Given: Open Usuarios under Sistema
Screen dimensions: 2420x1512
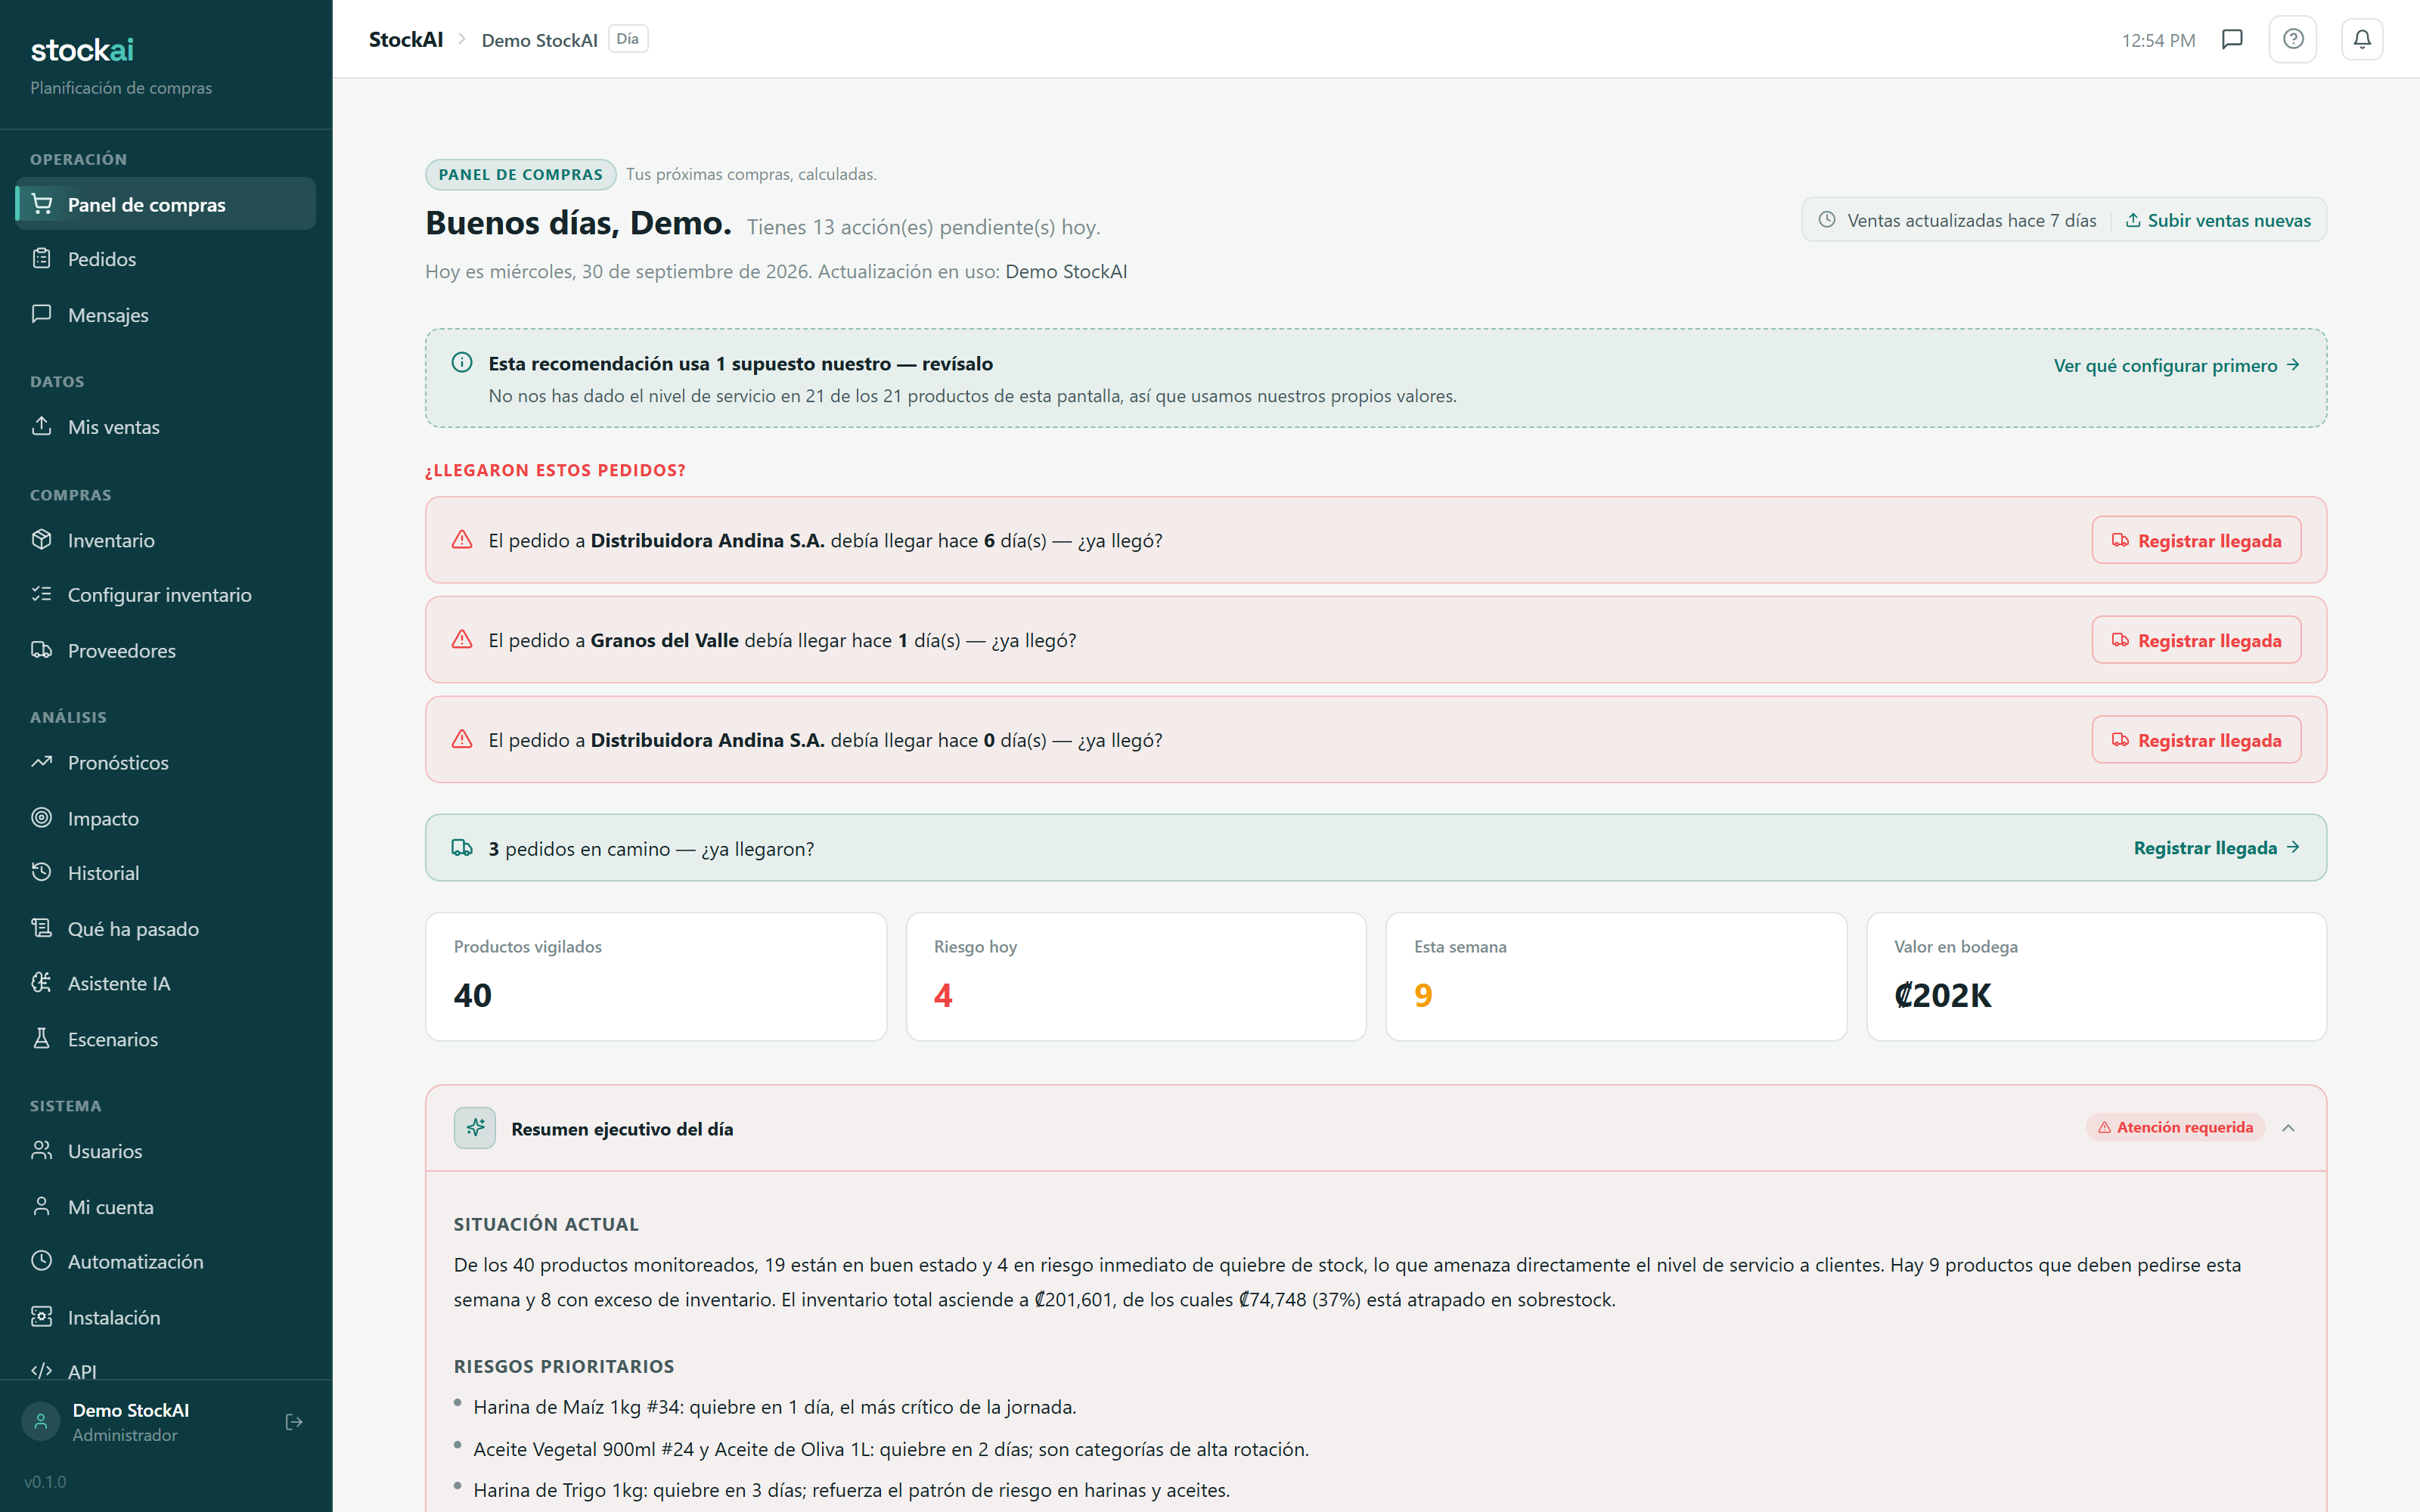Looking at the screenshot, I should [x=166, y=1152].
